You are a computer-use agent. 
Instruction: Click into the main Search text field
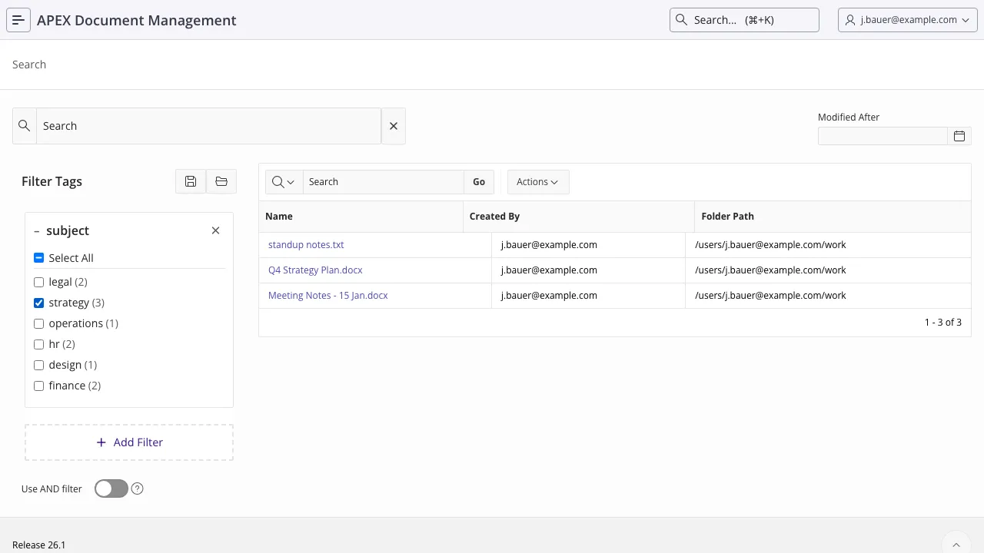pyautogui.click(x=208, y=126)
